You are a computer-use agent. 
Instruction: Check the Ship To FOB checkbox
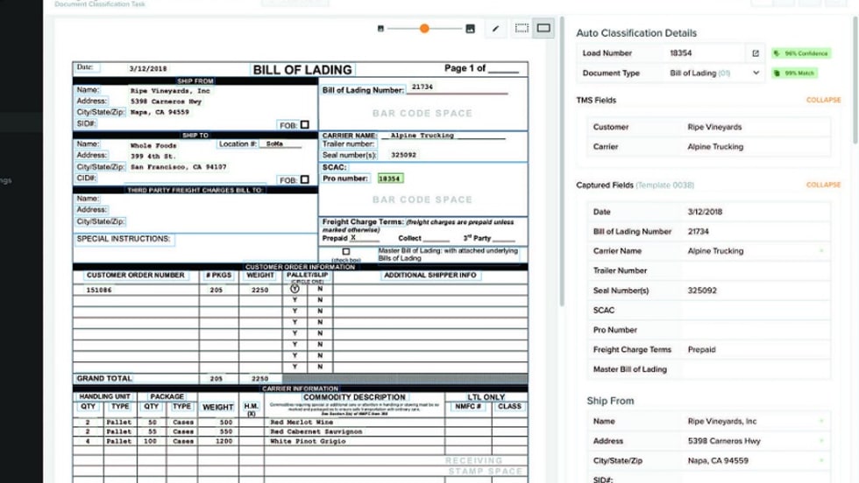pyautogui.click(x=304, y=180)
